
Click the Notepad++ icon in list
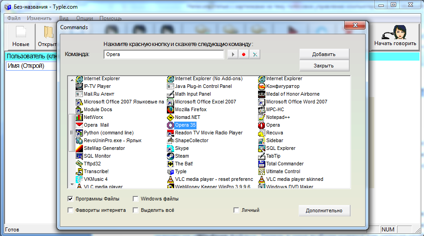click(x=262, y=118)
